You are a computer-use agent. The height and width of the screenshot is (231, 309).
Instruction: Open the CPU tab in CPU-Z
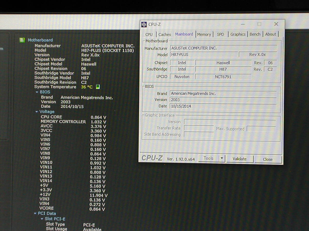click(149, 34)
